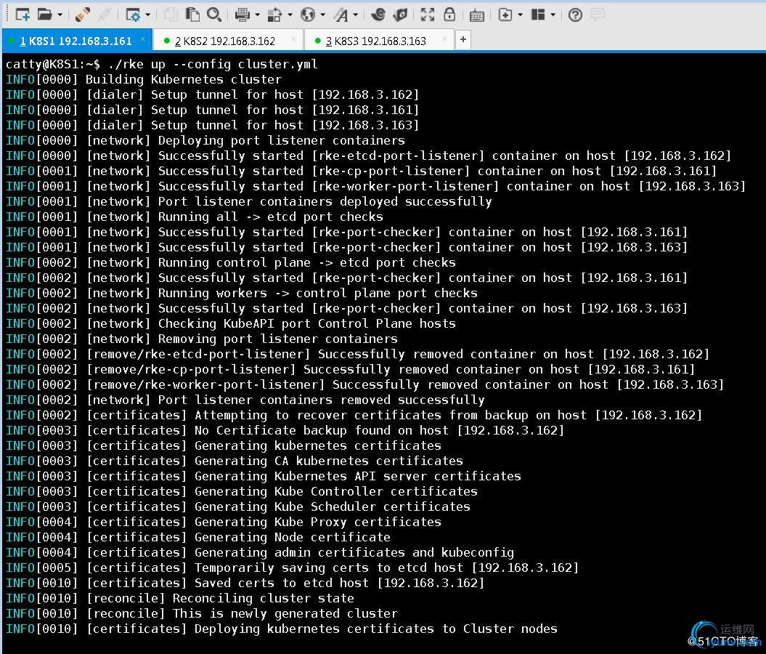The image size is (766, 654).
Task: Expand the properties dropdown arrow
Action: 147,15
